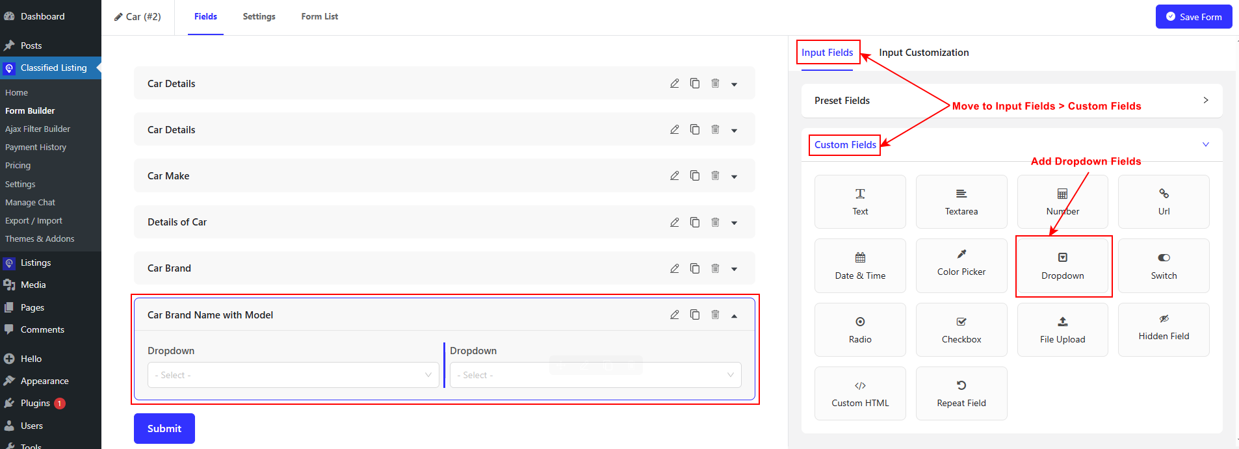
Task: Click the Save Form button
Action: 1193,17
